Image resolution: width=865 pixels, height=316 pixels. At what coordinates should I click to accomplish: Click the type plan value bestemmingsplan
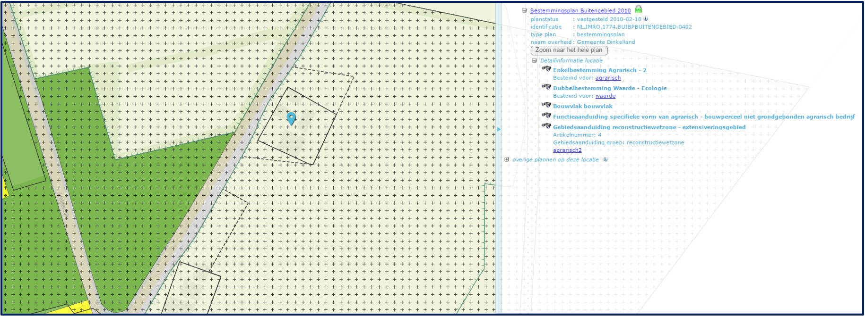pos(601,34)
